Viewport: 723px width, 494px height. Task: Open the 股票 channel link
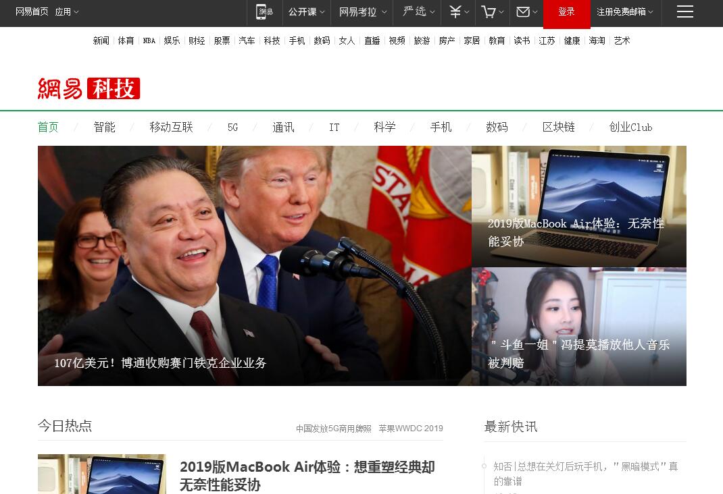222,40
